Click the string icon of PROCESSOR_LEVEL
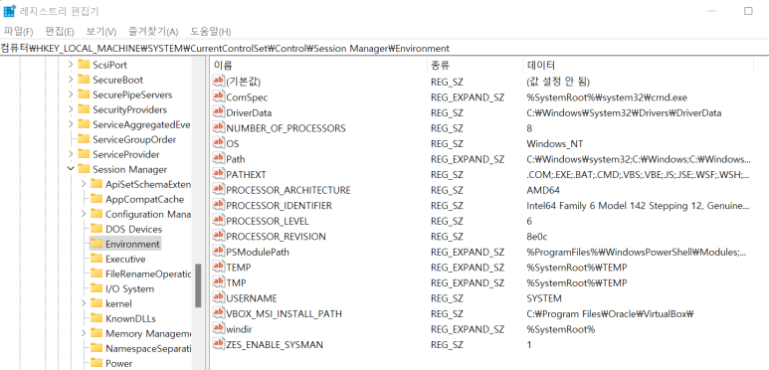Screen dimensions: 769x370 (x=219, y=221)
